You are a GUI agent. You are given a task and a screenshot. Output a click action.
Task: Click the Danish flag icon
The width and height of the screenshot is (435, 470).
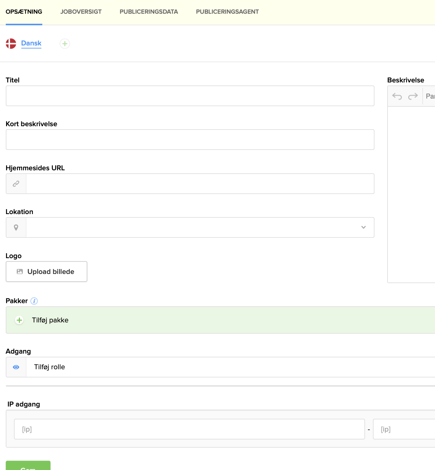click(x=11, y=43)
